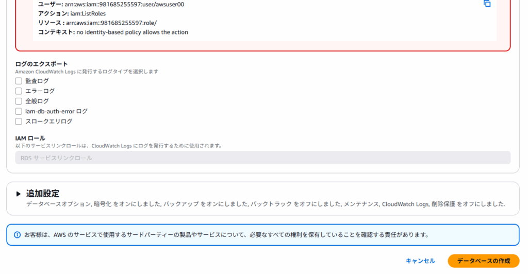The width and height of the screenshot is (528, 274).
Task: Click the RDS サービスリンクロール field
Action: point(262,158)
